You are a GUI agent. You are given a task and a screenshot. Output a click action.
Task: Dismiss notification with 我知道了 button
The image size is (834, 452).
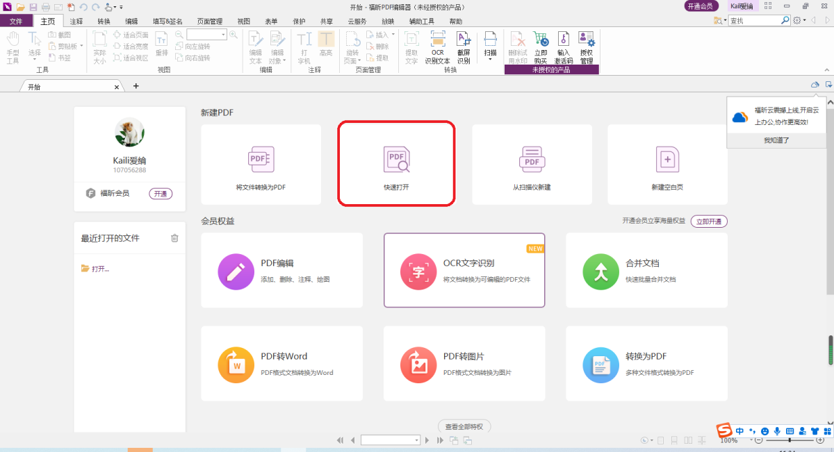776,140
